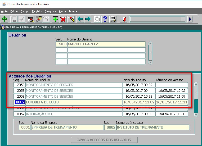Image resolution: width=202 pixels, height=146 pixels.
Task: Select the INTERNAÇÃO (M) module row
Action: pyautogui.click(x=74, y=114)
